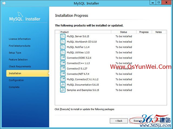Click the MySQL Workbench CE 6.0.8 icon
This screenshot has width=173, height=129.
coord(63,42)
